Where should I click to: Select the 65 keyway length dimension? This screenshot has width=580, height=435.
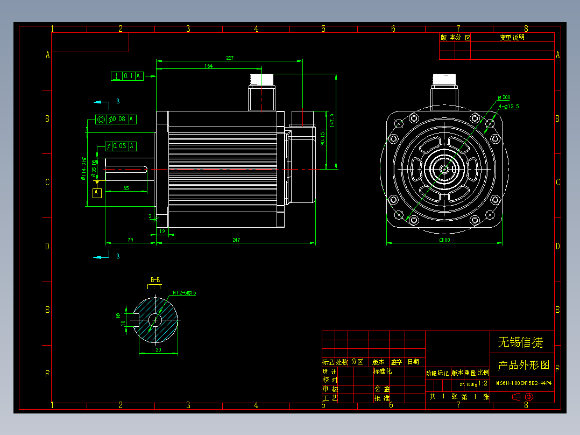126,188
